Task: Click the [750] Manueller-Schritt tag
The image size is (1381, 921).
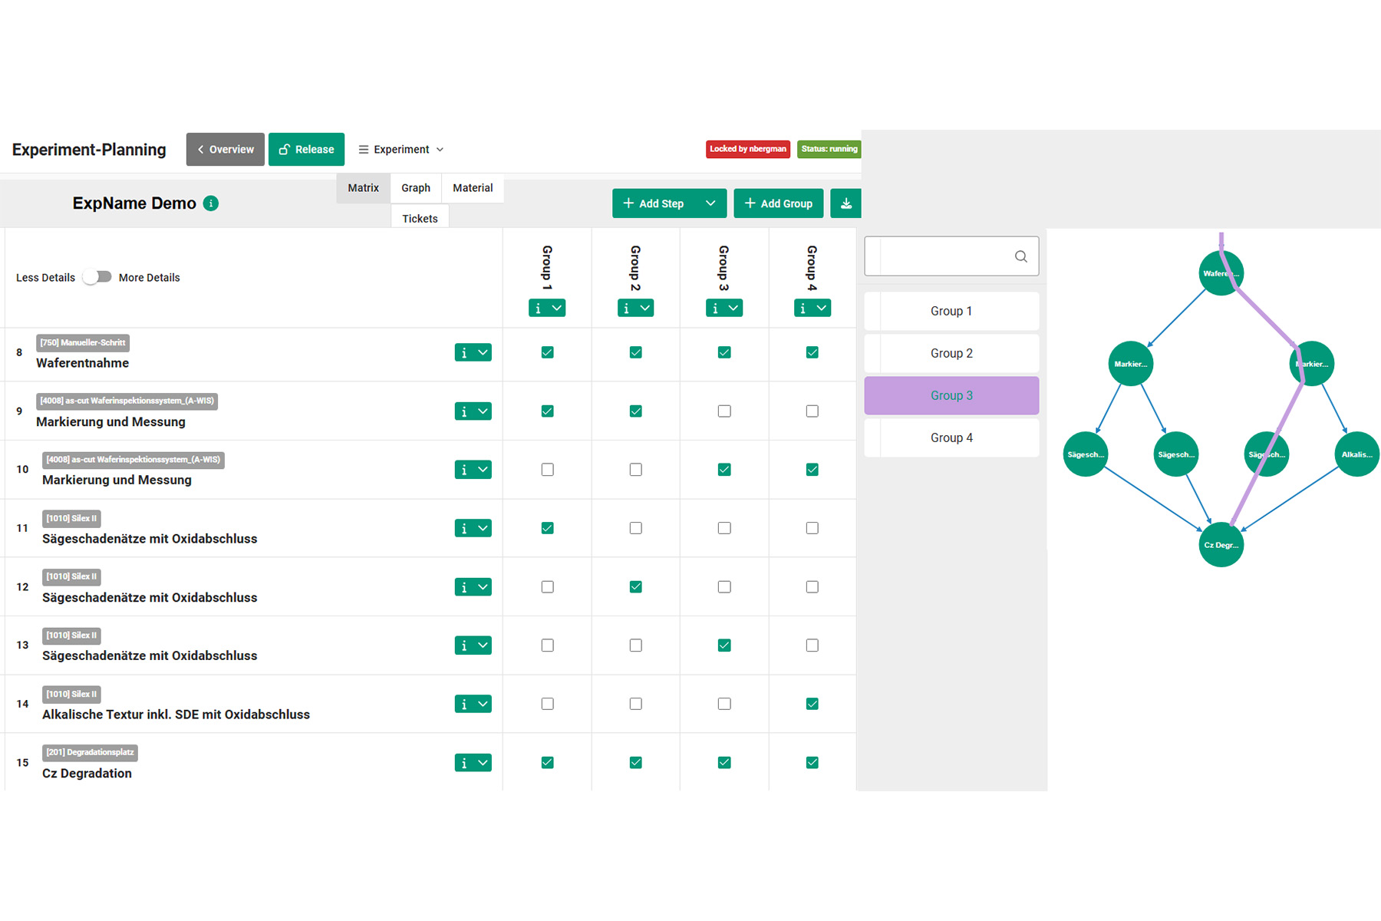Action: pos(83,342)
